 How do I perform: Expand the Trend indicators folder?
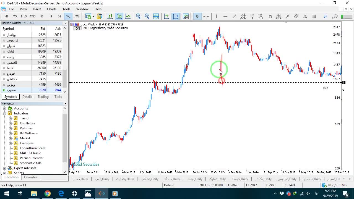click(x=11, y=118)
